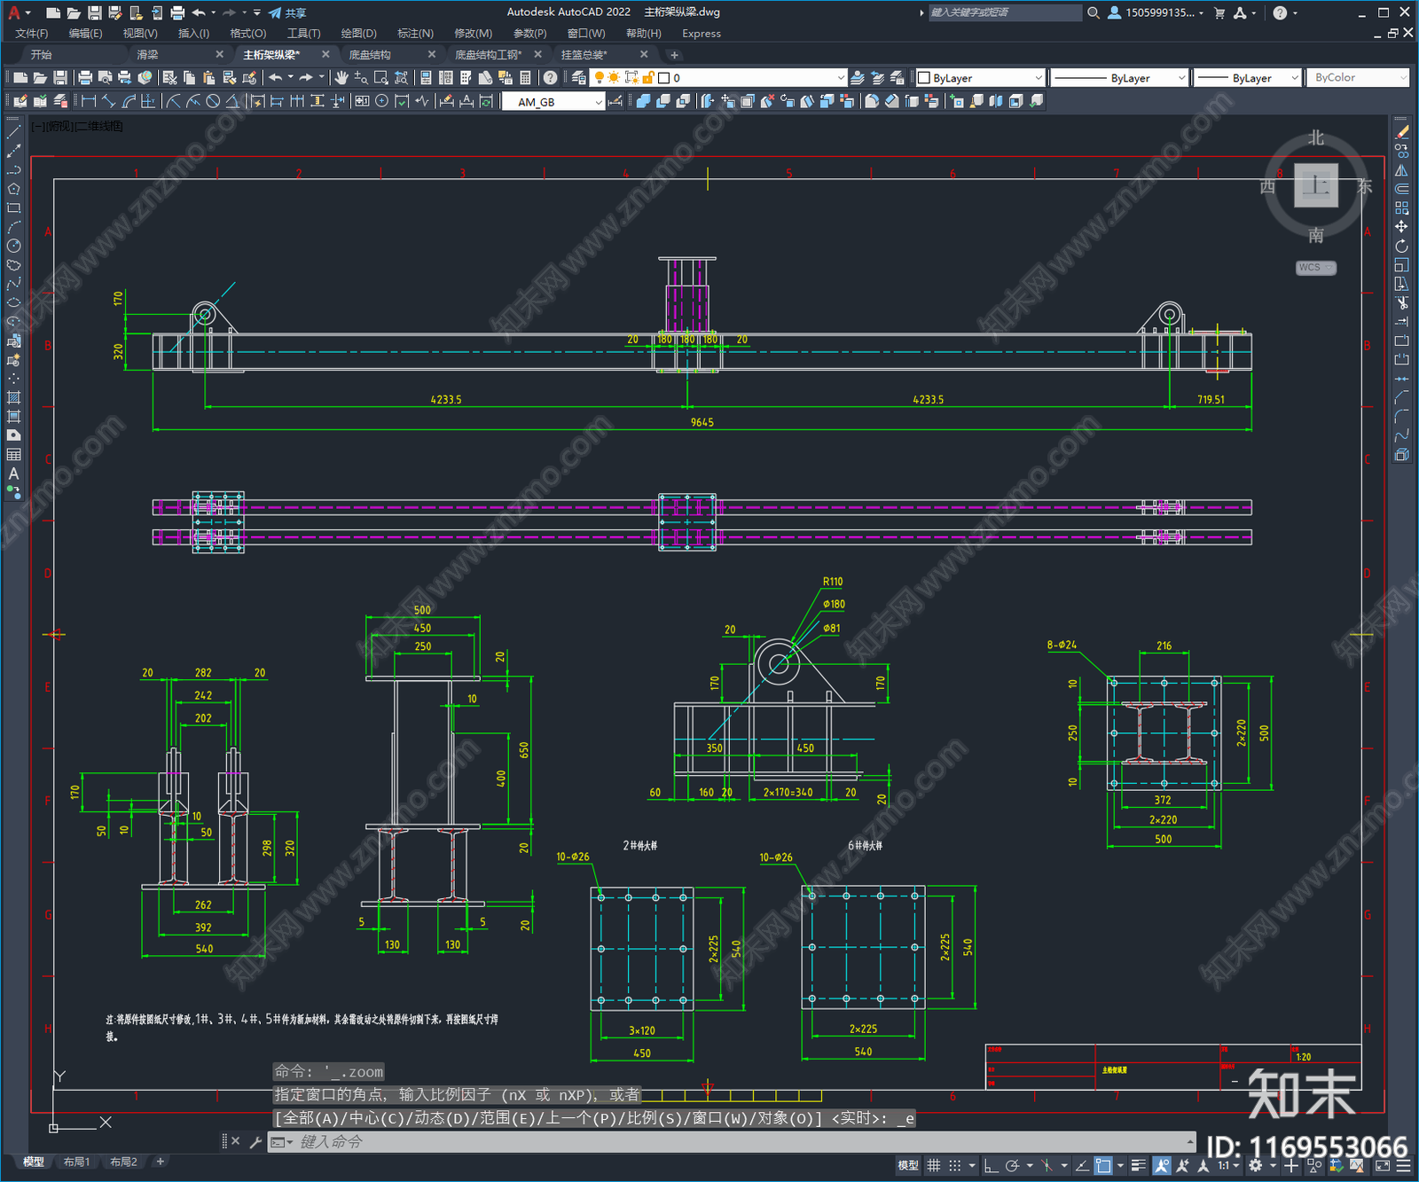Screen dimensions: 1419x1182
Task: Open the ByLayer color dropdown
Action: coord(980,78)
